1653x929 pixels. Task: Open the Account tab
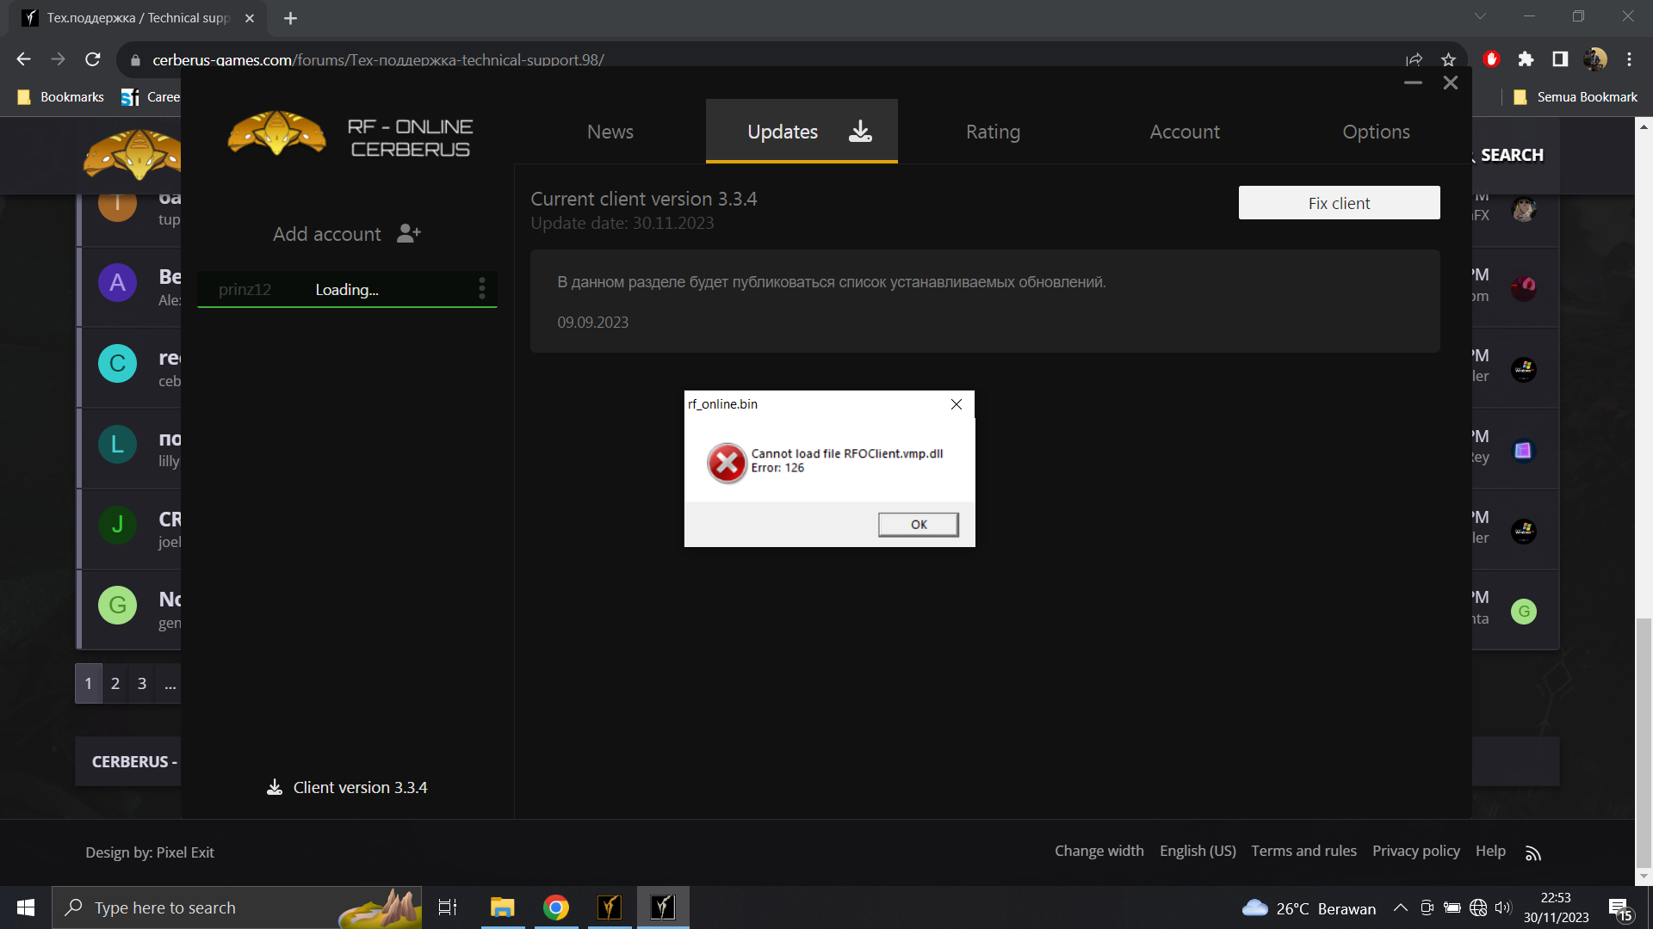(x=1185, y=132)
